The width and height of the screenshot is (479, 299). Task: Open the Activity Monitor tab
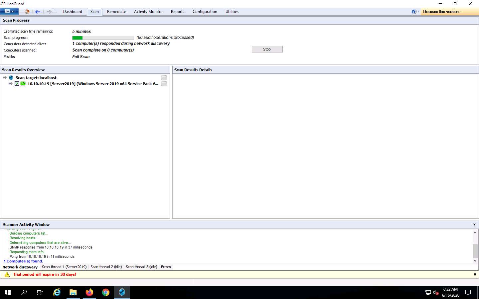(x=148, y=12)
